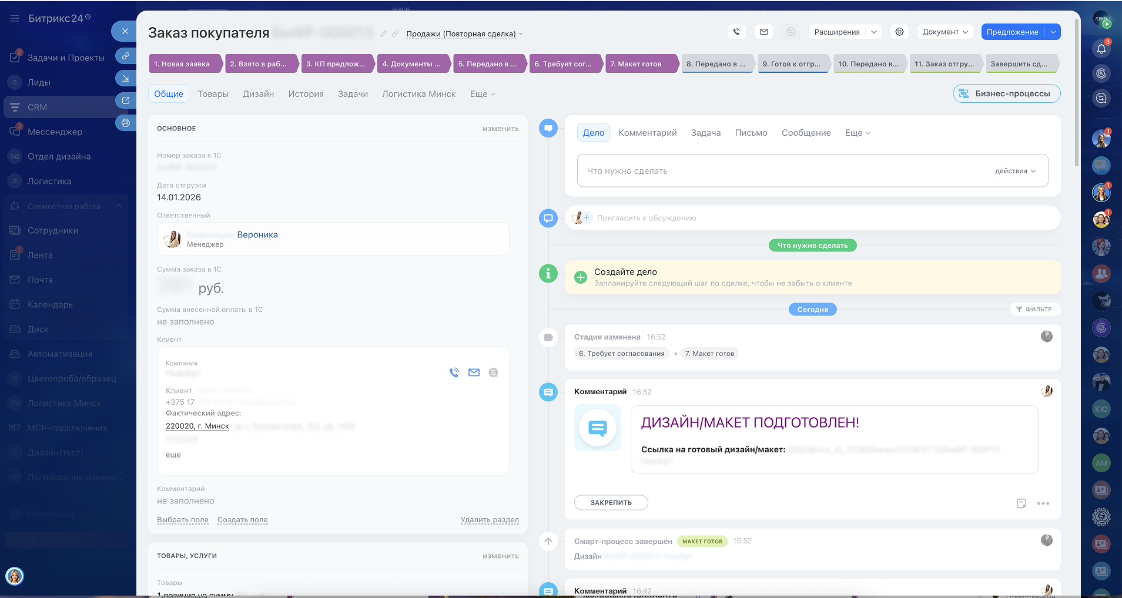The image size is (1122, 598).
Task: Switch to the Дизайн tab
Action: pyautogui.click(x=259, y=94)
